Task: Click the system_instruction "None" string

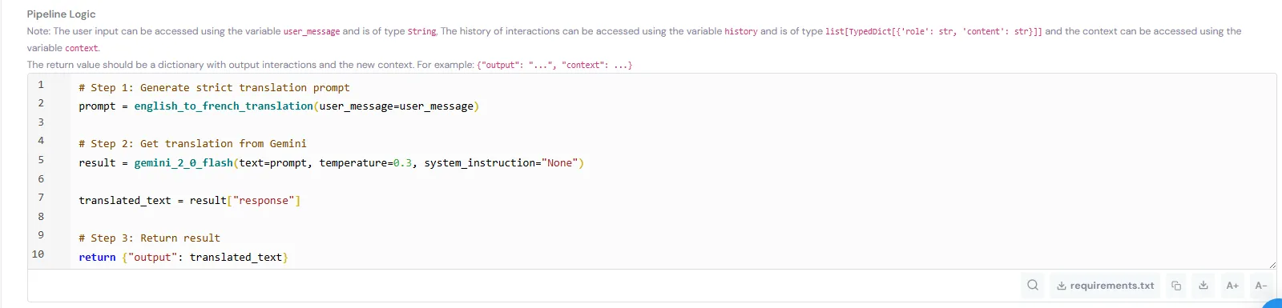Action: (x=559, y=163)
